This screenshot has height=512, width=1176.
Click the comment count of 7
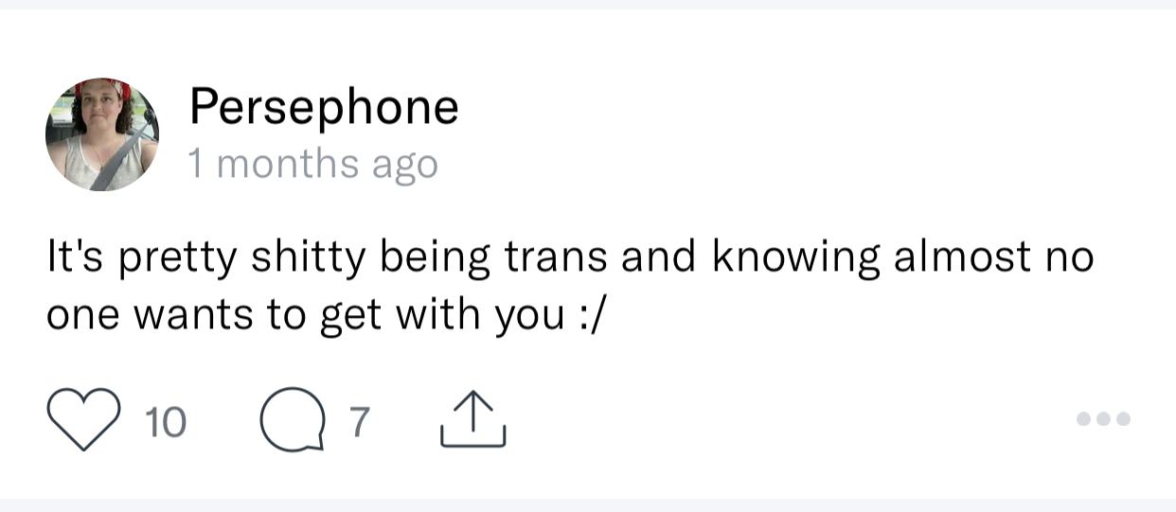click(x=357, y=422)
